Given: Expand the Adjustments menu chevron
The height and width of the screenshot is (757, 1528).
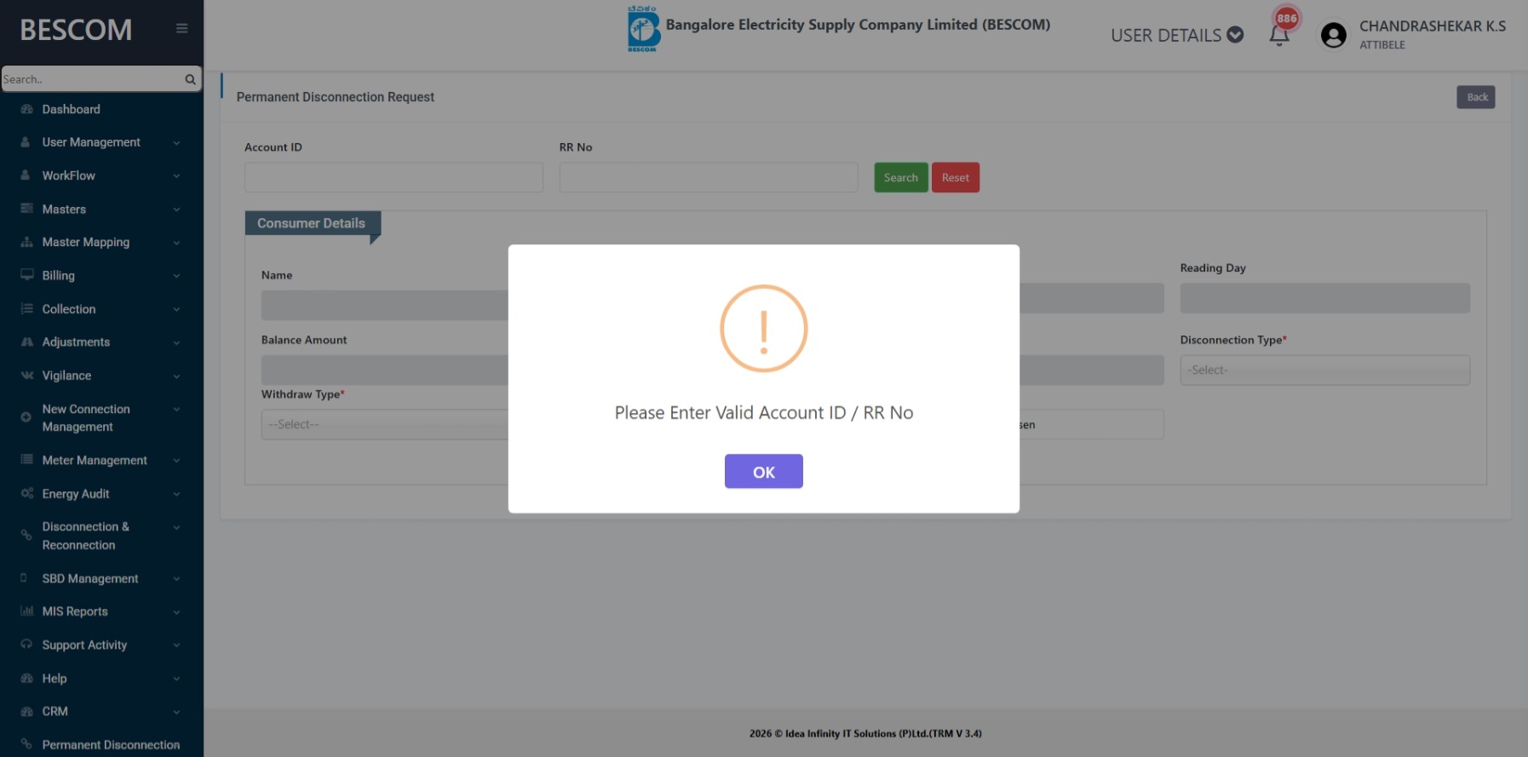Looking at the screenshot, I should click(176, 342).
